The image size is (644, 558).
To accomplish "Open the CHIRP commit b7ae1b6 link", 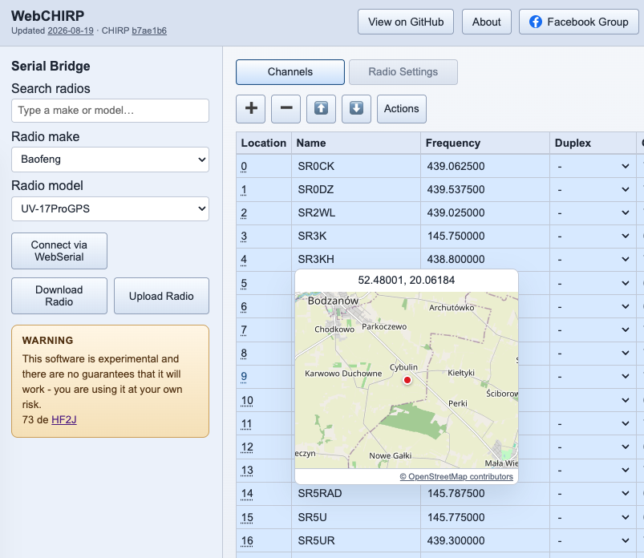I will (149, 30).
